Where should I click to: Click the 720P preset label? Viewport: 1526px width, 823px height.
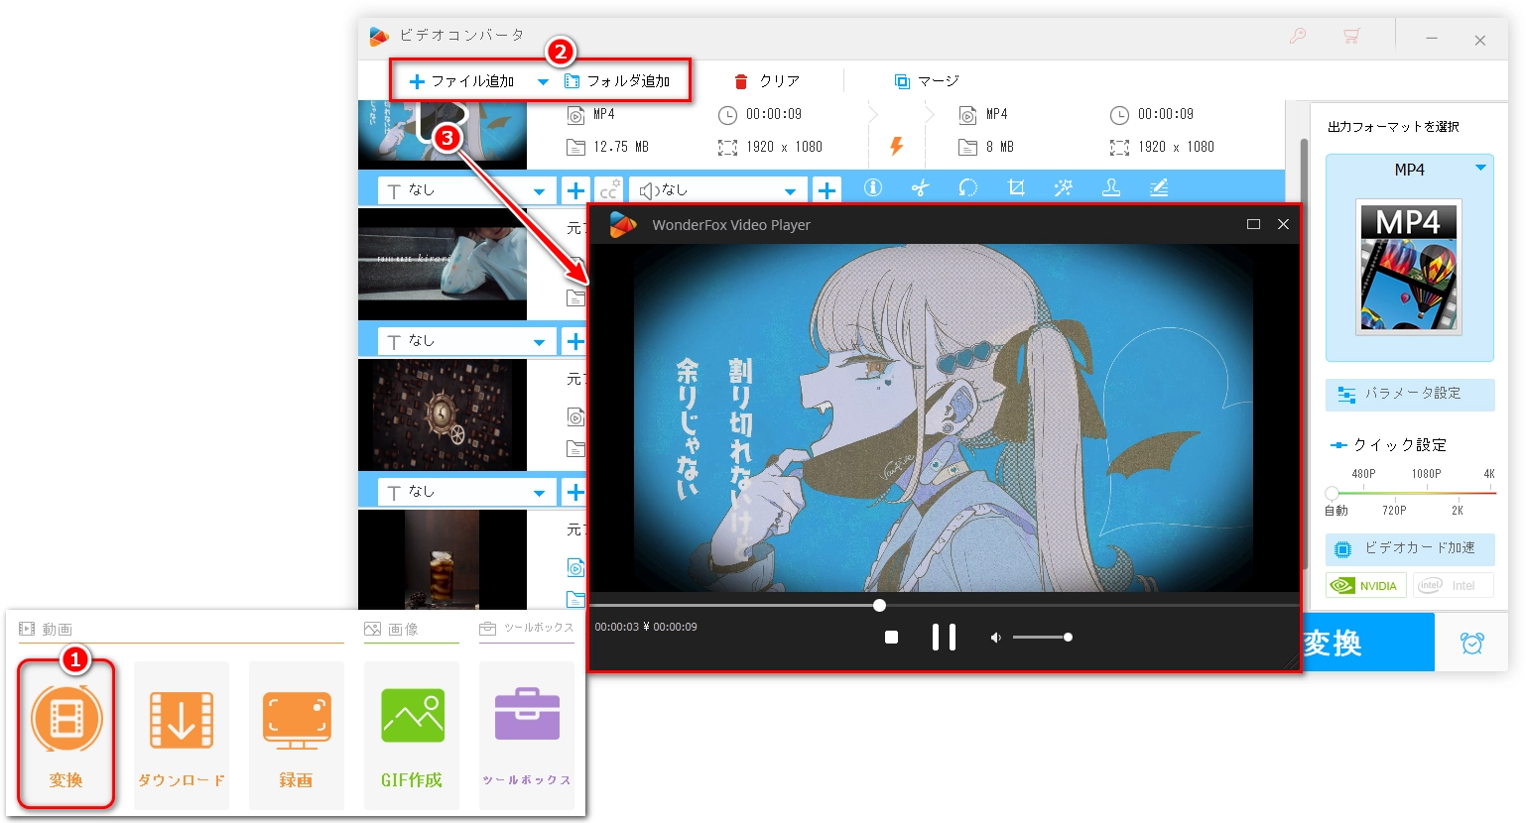[x=1394, y=511]
